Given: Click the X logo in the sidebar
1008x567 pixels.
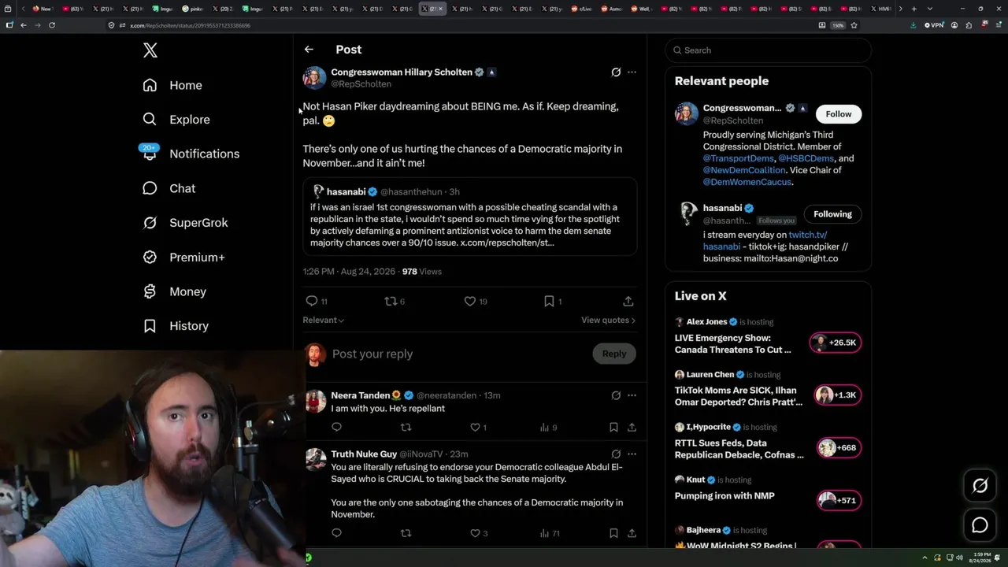Looking at the screenshot, I should (x=150, y=50).
